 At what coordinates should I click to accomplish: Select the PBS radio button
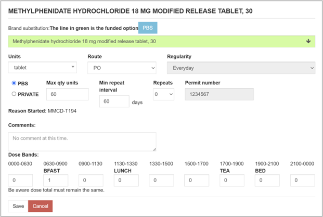coord(14,83)
